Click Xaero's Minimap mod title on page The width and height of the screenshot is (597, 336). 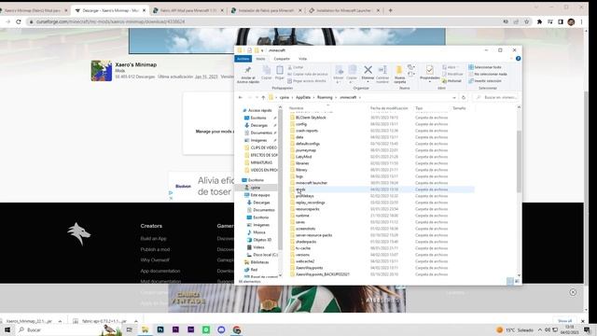(136, 64)
